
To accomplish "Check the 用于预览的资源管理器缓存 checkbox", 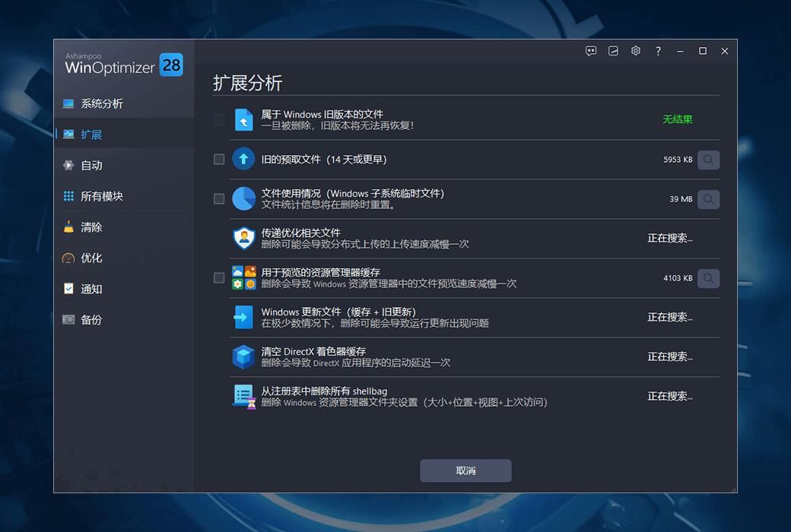I will pyautogui.click(x=219, y=278).
